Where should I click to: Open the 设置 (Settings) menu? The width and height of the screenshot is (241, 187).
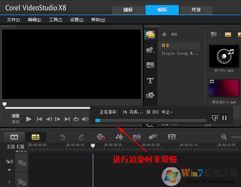click(x=76, y=20)
